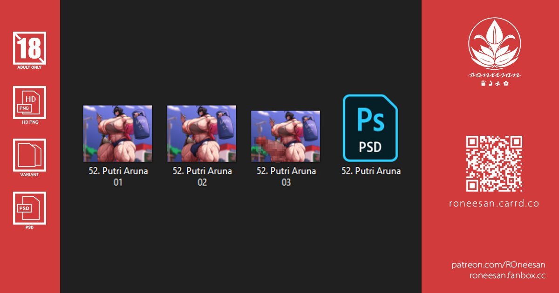Select the 52. Putri Aruna 02 thumbnail
This screenshot has height=293, width=559.
(201, 133)
